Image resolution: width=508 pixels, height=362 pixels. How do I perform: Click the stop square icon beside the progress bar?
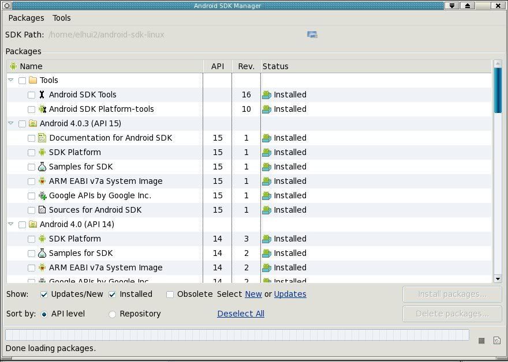coord(481,340)
